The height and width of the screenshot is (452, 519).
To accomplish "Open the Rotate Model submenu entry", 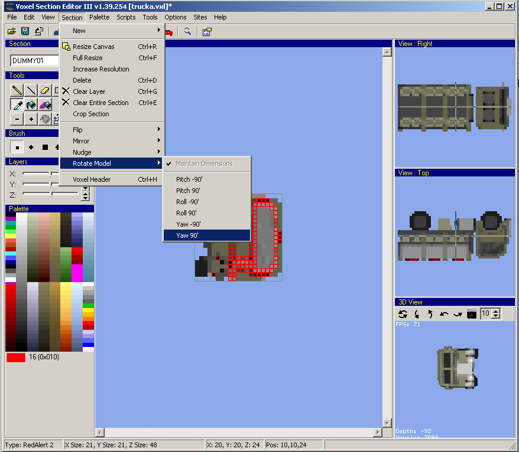I will (112, 163).
